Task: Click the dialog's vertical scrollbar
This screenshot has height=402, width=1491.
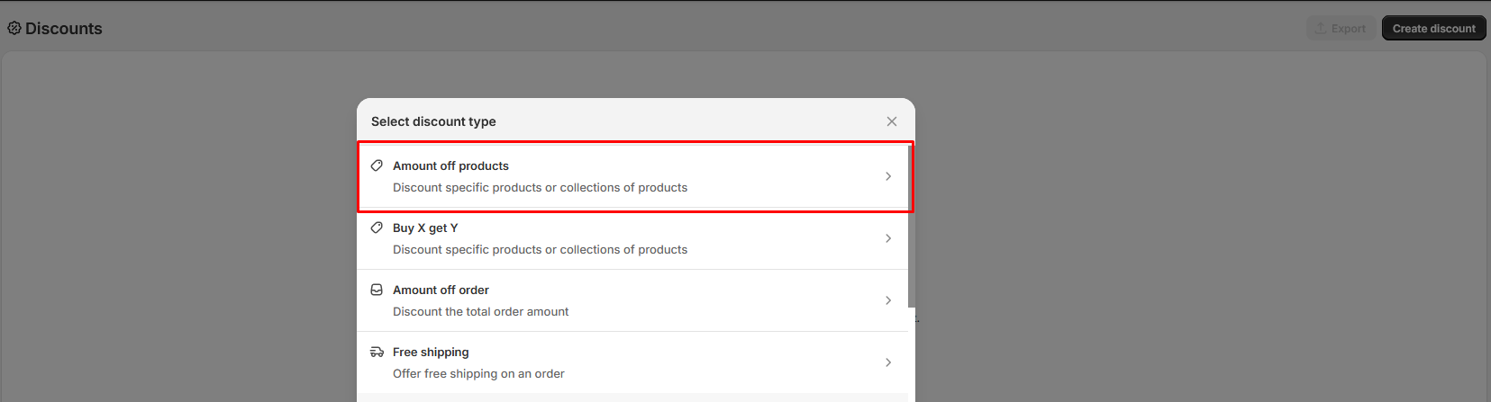Action: (912, 225)
